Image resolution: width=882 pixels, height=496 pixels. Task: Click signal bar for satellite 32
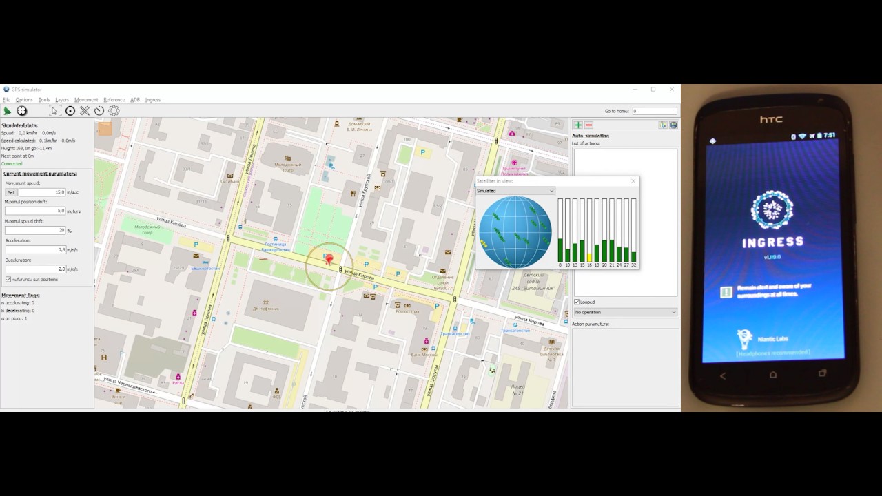634,230
